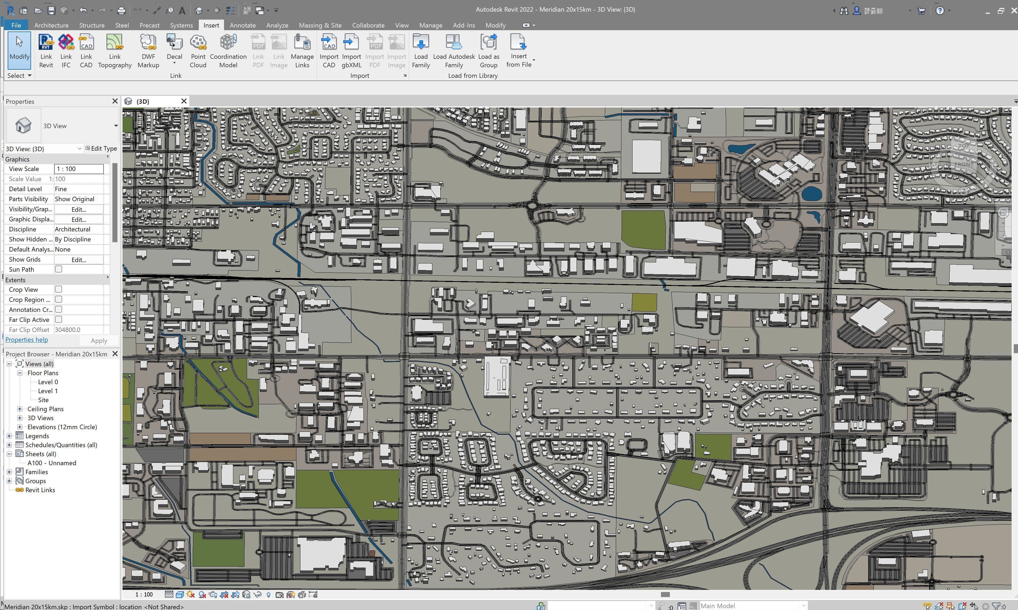1018x610 pixels.
Task: Click Temporary Hide/Isolate sunglasses icon
Action: point(258,594)
